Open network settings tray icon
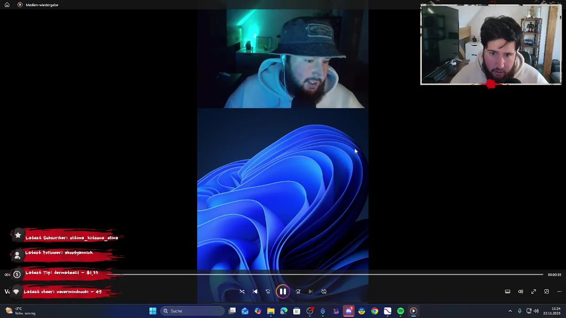Image resolution: width=566 pixels, height=318 pixels. coord(529,311)
